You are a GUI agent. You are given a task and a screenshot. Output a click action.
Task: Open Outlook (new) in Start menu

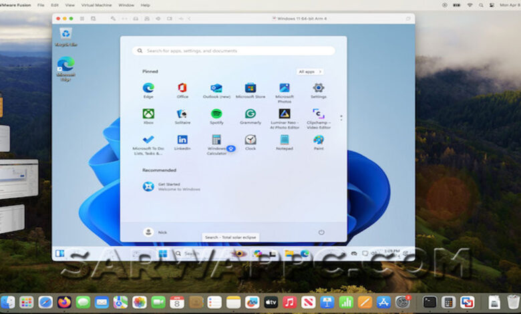[x=216, y=90]
